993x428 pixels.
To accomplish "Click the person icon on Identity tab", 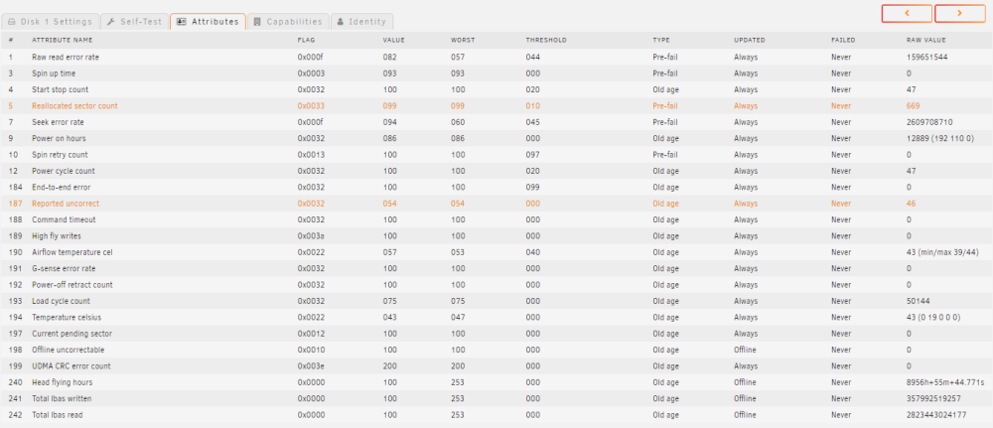I will (340, 22).
